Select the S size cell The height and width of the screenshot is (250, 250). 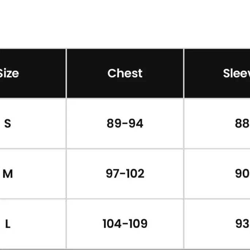click(x=8, y=124)
